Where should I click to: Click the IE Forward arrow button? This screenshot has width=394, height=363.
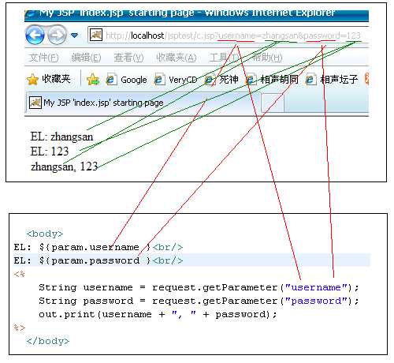pyautogui.click(x=57, y=35)
